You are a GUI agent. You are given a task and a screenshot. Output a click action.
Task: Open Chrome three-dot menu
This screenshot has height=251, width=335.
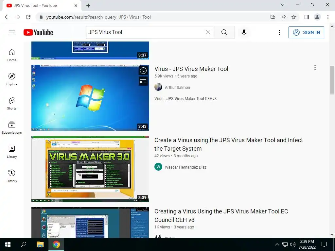pos(328,17)
